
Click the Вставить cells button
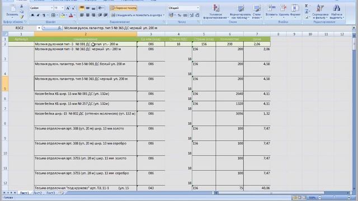click(x=271, y=11)
